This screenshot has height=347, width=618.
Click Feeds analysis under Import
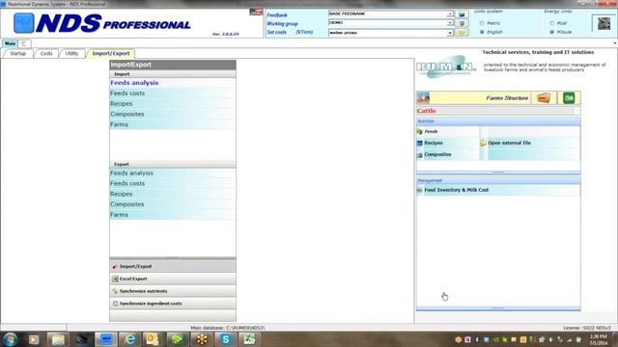click(x=173, y=83)
